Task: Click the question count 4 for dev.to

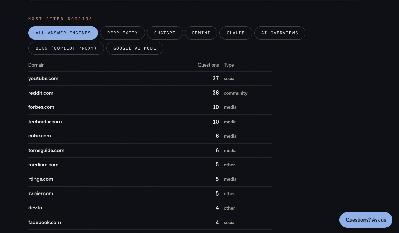Action: [x=217, y=208]
